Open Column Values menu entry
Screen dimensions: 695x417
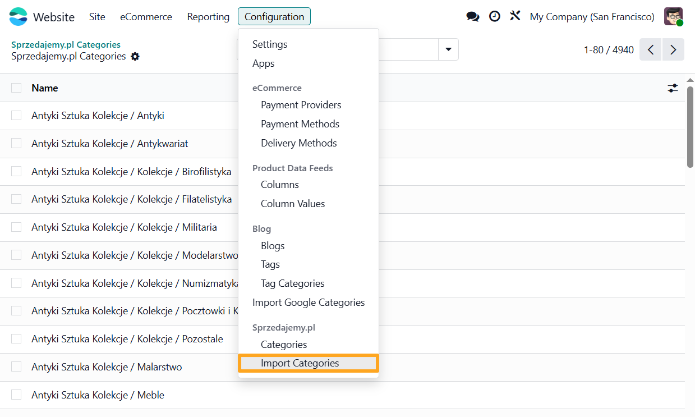[x=309, y=204]
